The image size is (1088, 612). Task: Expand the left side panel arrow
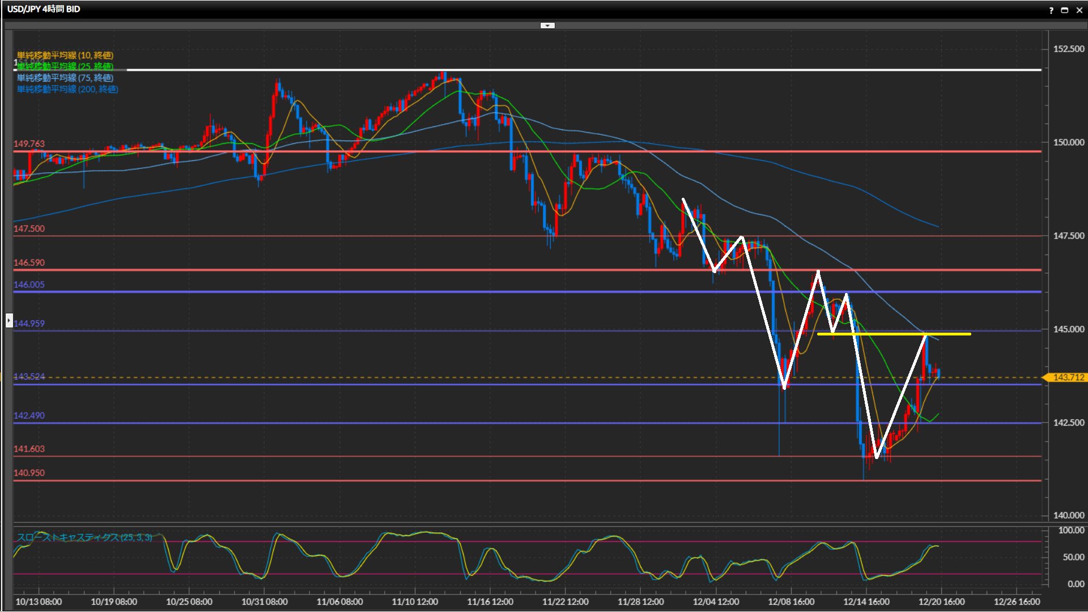tap(9, 321)
